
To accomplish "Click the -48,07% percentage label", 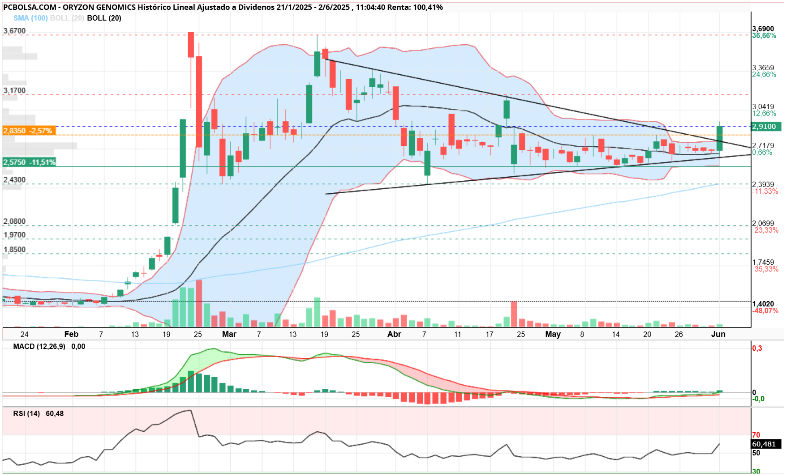I will [765, 311].
